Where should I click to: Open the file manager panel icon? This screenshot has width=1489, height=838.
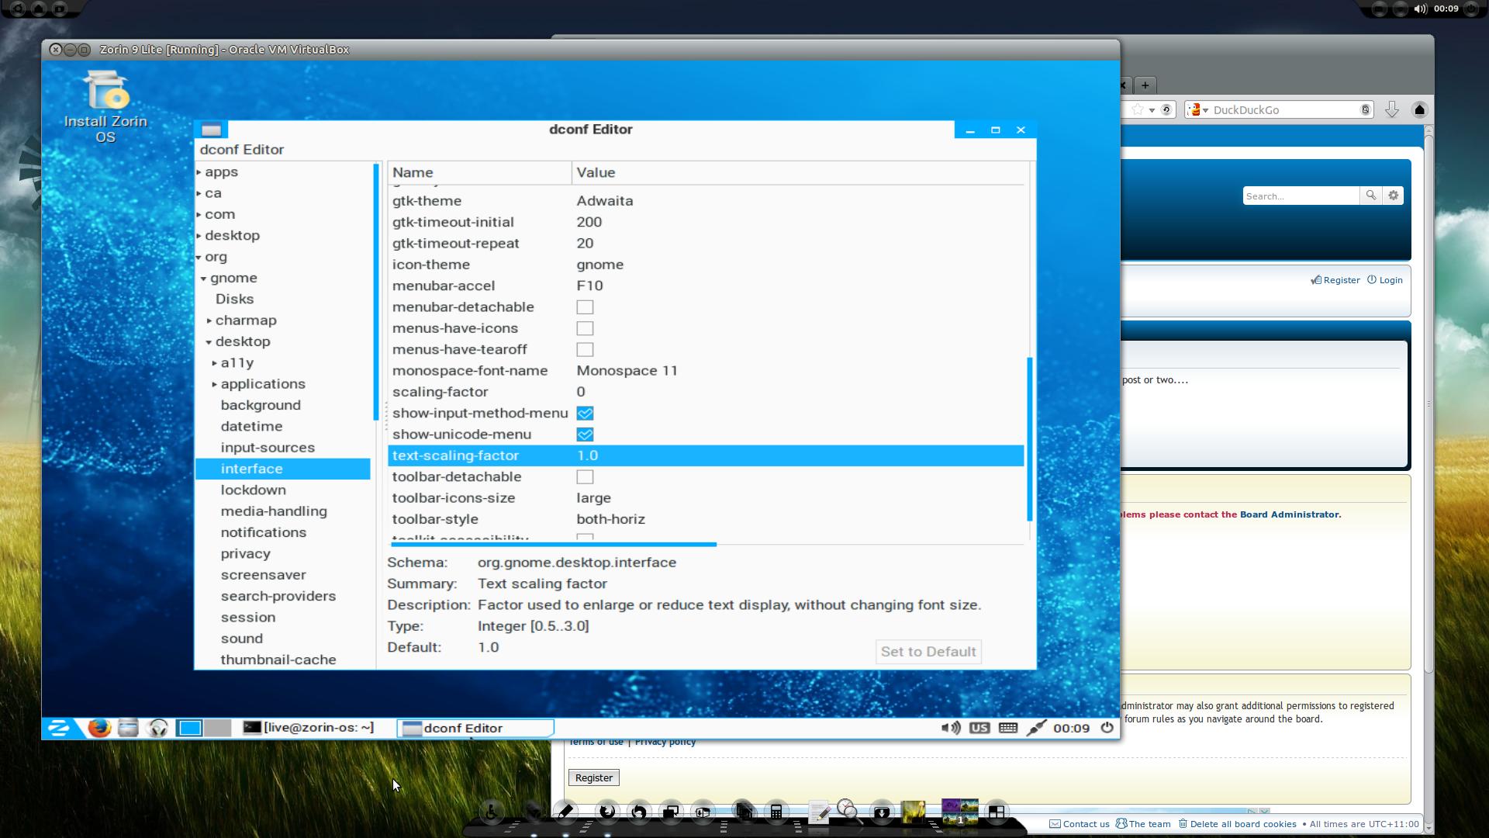128,728
